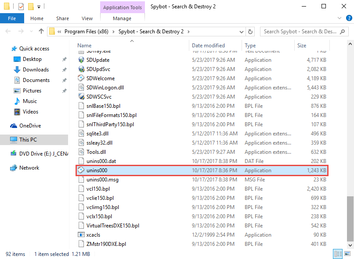
Task: Expand chevron after Spybot - Search & Destroy 2
Action: pos(188,32)
